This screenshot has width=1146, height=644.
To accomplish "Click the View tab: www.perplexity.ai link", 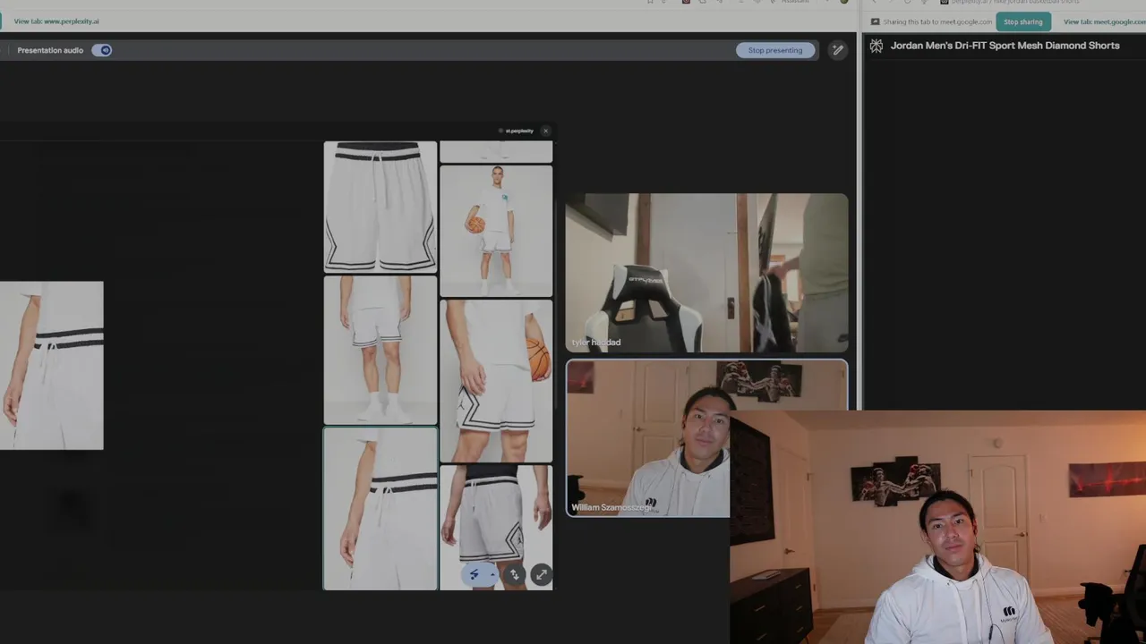I will pos(56,21).
